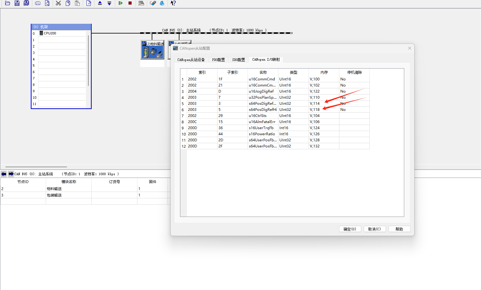Click the V,132 memory cell

[x=324, y=146]
